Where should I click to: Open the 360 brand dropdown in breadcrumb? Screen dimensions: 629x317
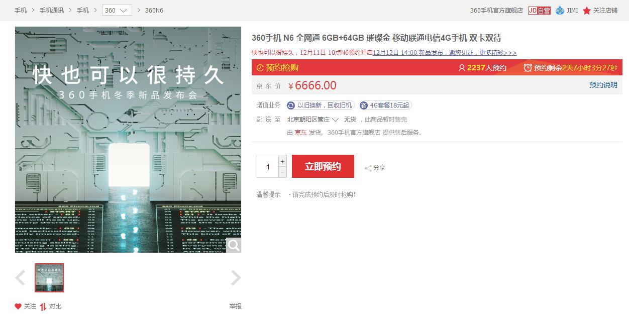[117, 11]
